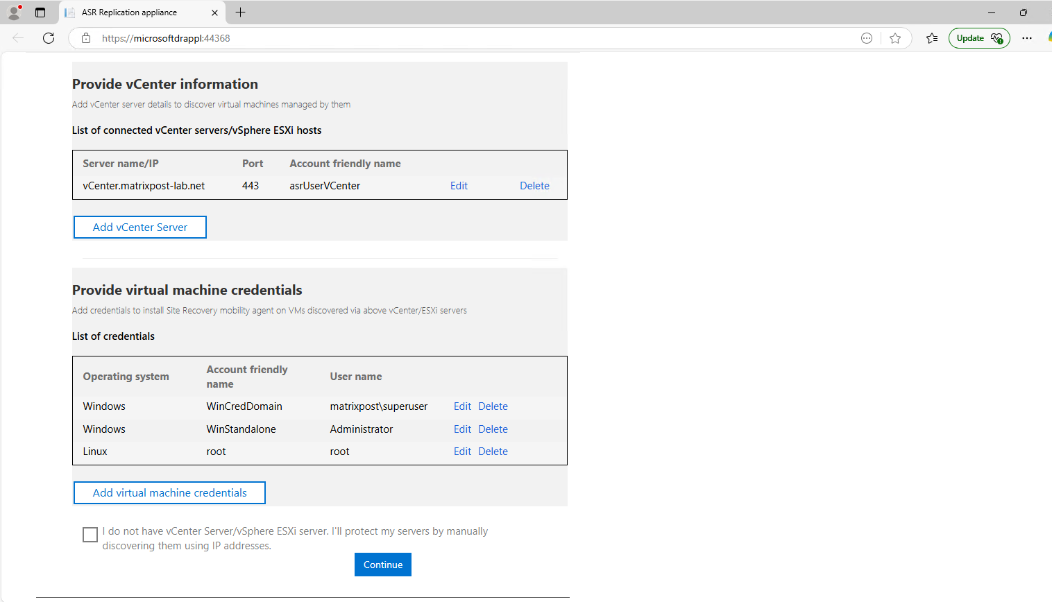Close the ASR Replication appliance tab
This screenshot has width=1052, height=602.
[214, 12]
